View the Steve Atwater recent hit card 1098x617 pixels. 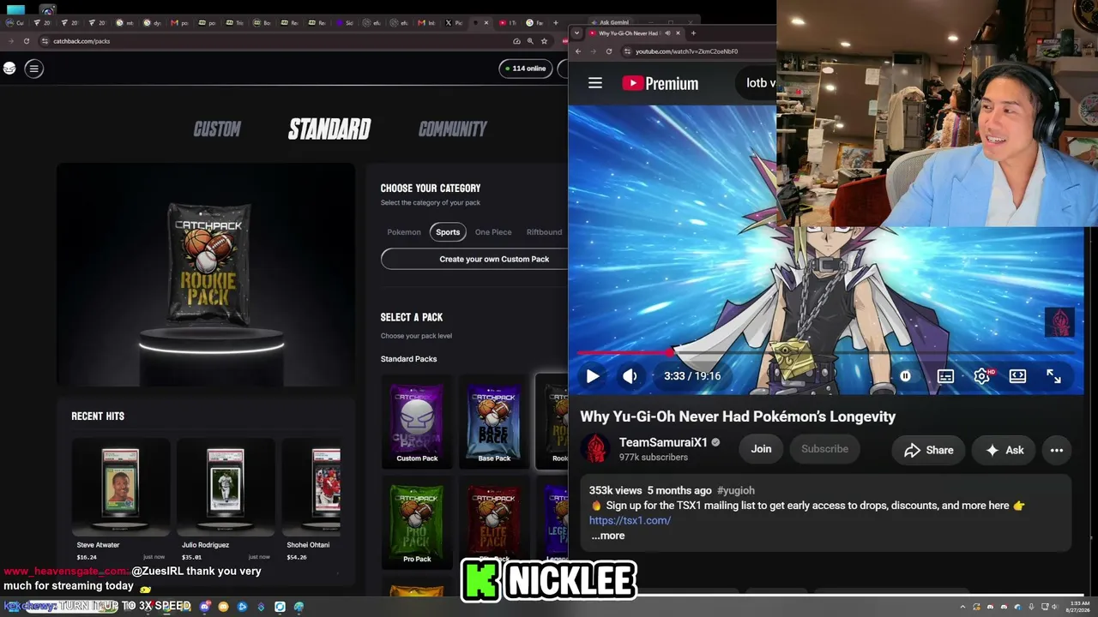pyautogui.click(x=121, y=501)
